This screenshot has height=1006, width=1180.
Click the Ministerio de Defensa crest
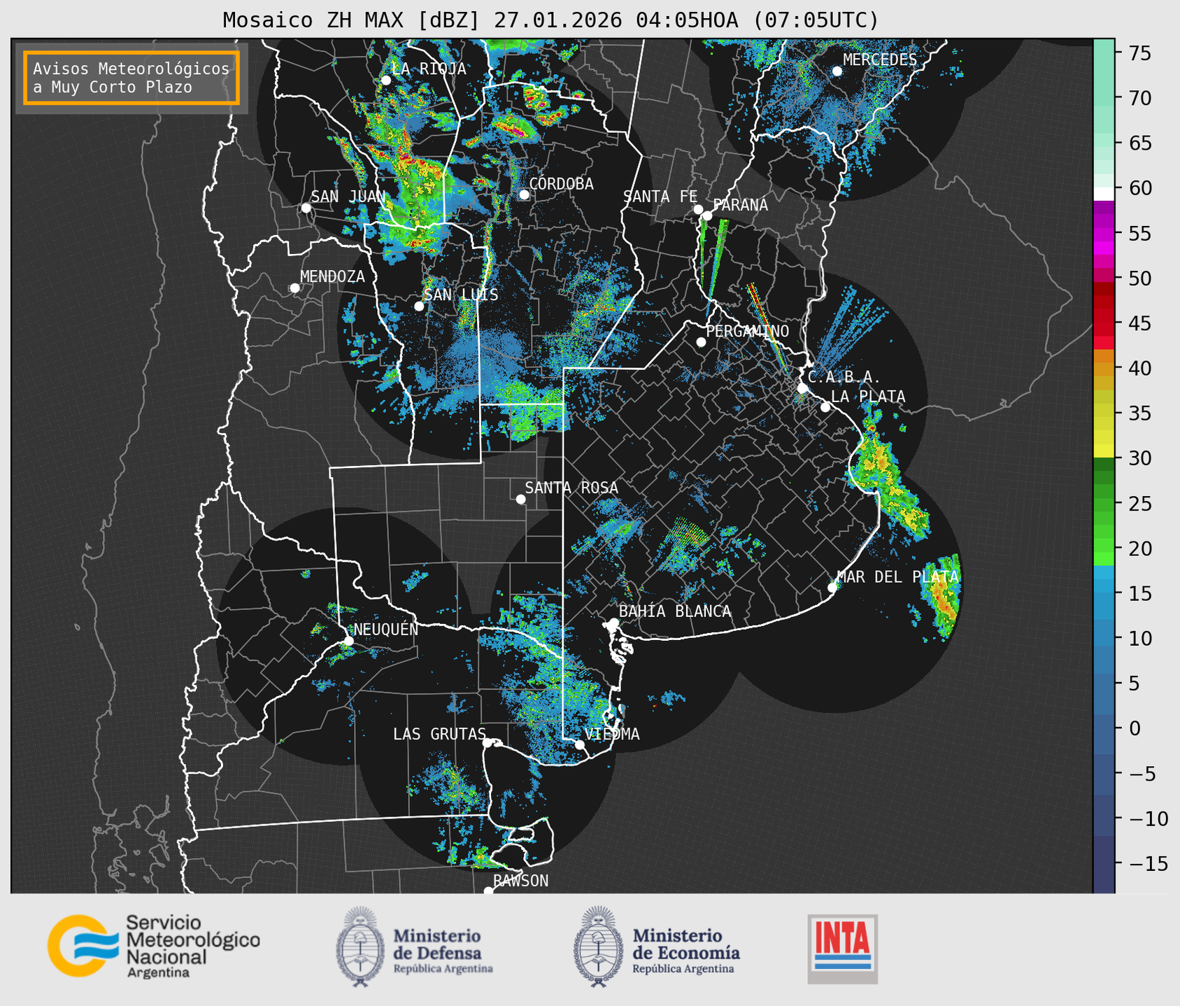pos(360,947)
